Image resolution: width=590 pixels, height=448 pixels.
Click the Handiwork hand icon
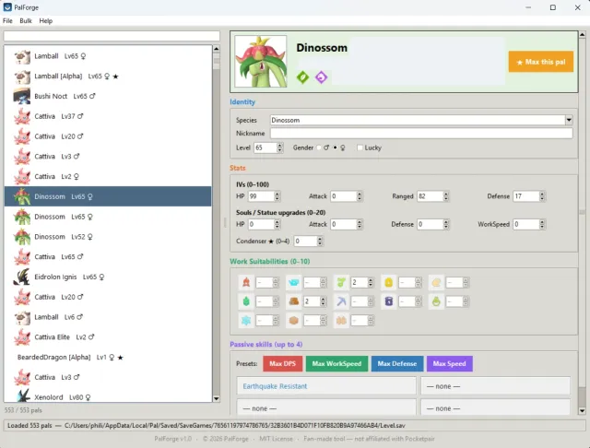(x=436, y=282)
